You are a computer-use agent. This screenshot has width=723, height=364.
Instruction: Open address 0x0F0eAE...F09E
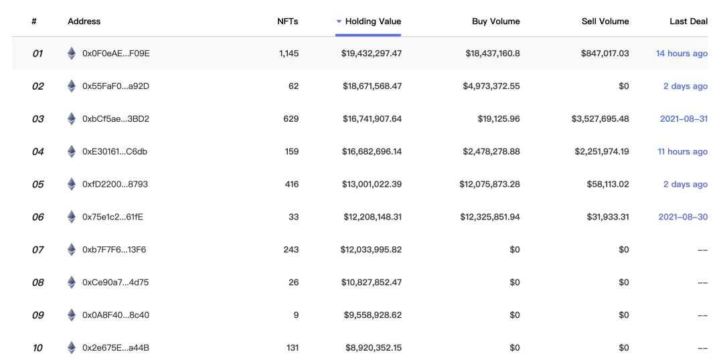(116, 54)
